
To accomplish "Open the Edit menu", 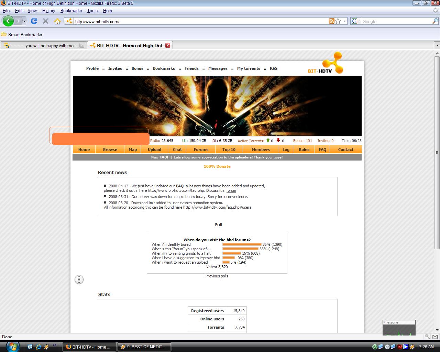I will tap(19, 11).
